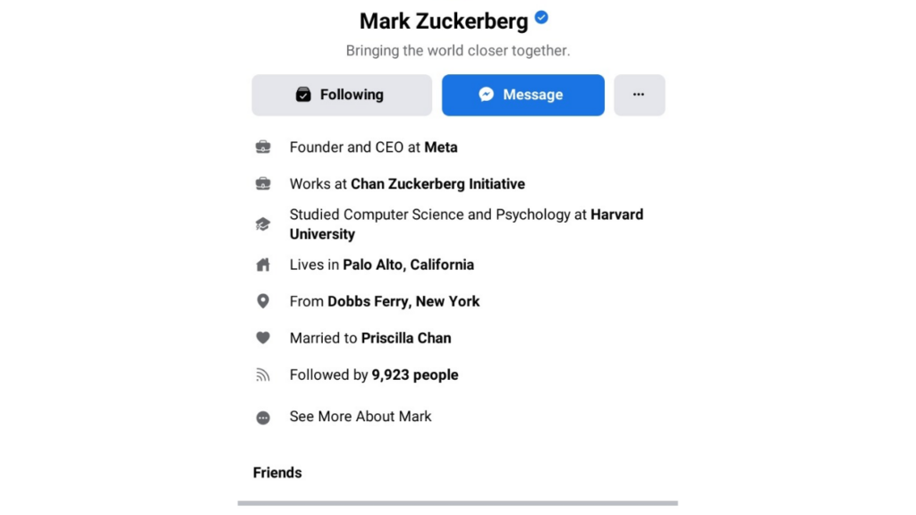The height and width of the screenshot is (515, 916).
Task: Click the heart relationship icon
Action: coord(263,337)
